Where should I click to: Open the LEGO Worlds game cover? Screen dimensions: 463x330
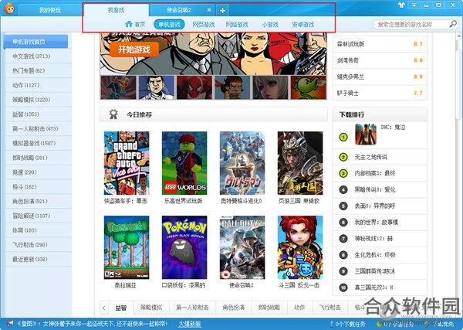(x=184, y=163)
